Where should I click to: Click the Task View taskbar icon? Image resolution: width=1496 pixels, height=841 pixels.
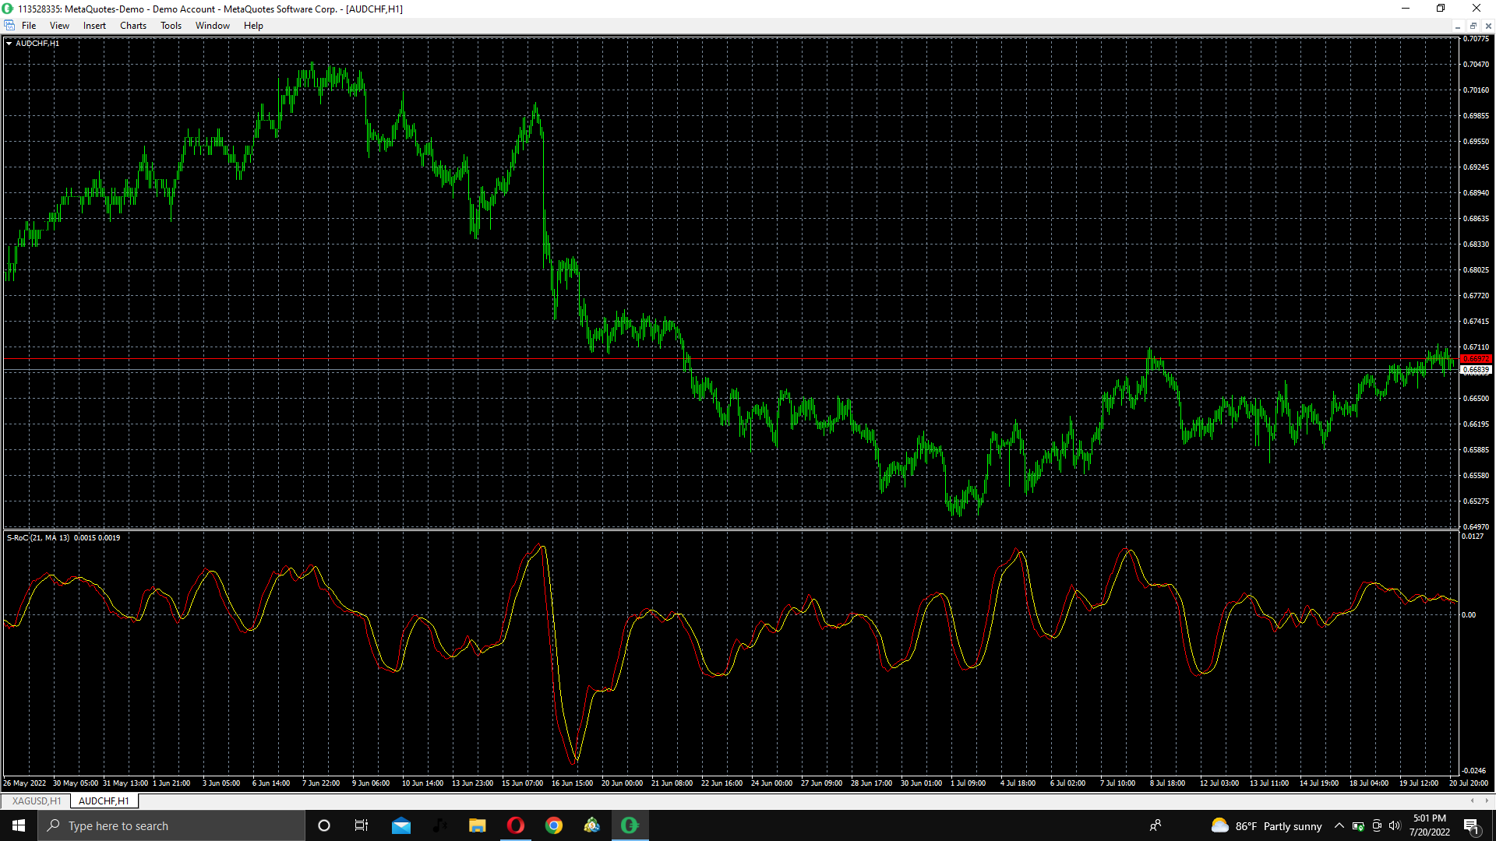coord(362,825)
